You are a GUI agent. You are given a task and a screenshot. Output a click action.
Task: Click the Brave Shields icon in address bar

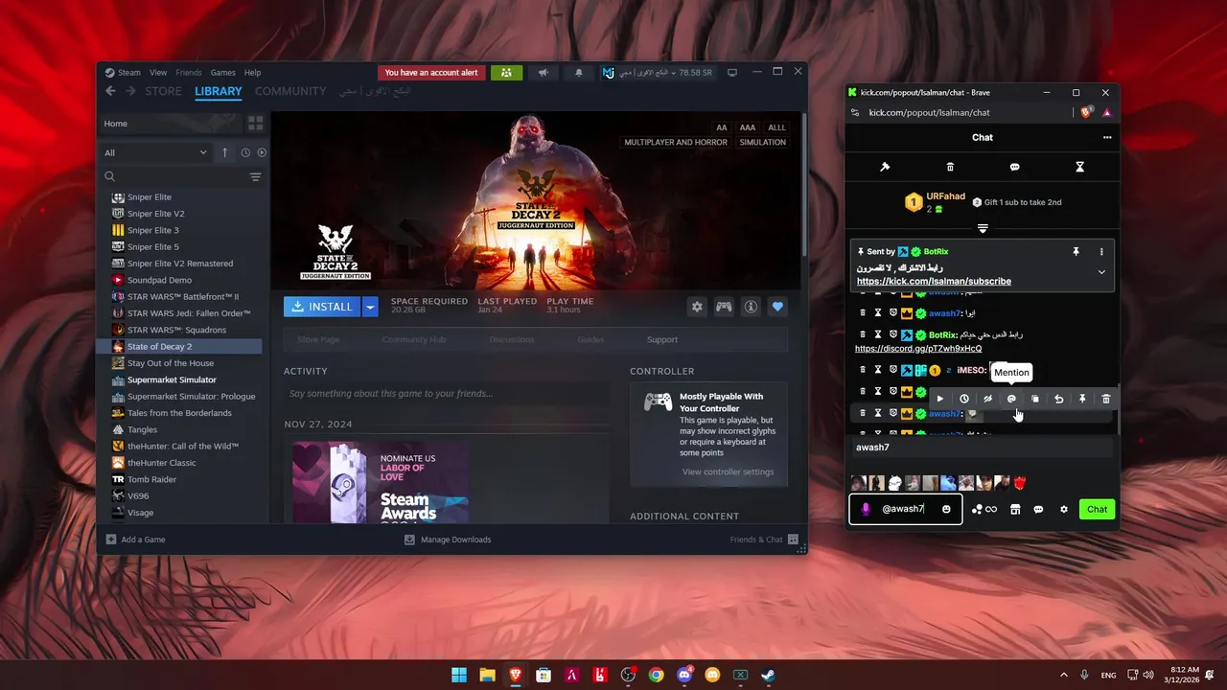pos(1086,112)
